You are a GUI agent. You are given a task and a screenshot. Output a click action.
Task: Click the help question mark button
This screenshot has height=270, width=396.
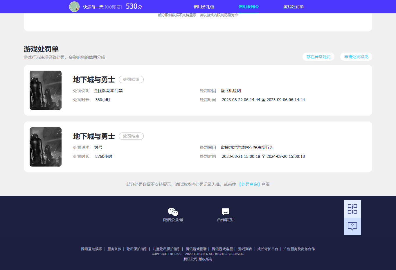(x=352, y=226)
